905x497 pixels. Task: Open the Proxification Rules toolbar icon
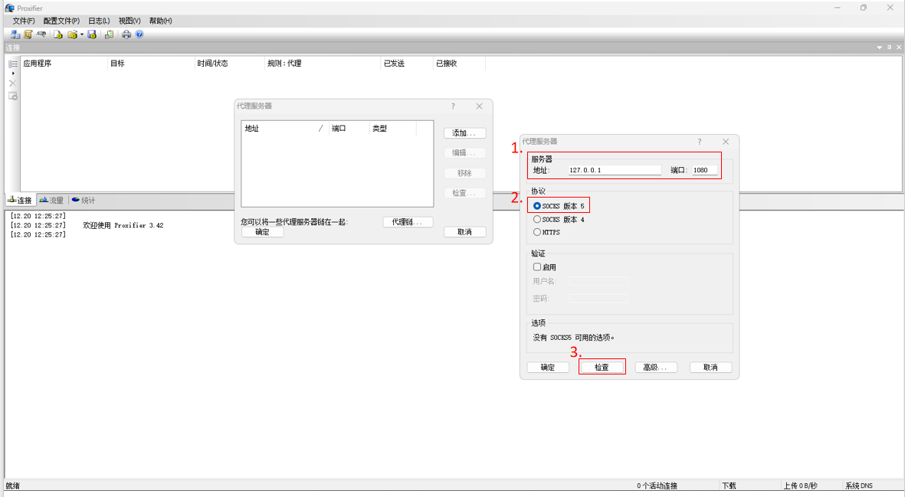pyautogui.click(x=28, y=34)
